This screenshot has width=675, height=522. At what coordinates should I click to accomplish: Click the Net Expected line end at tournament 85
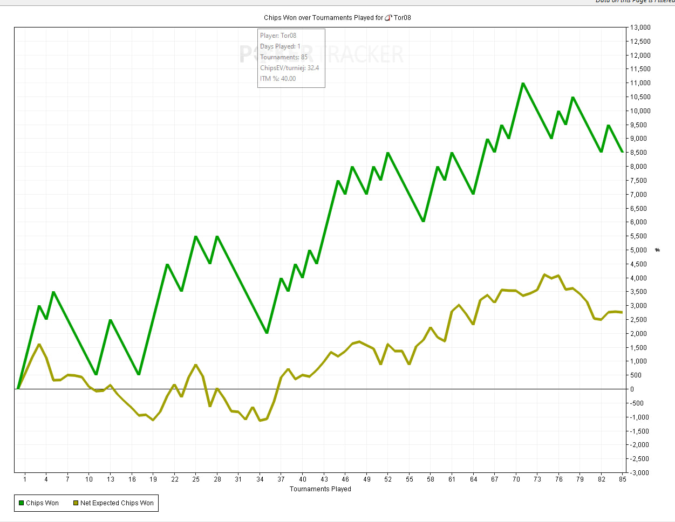coord(622,312)
